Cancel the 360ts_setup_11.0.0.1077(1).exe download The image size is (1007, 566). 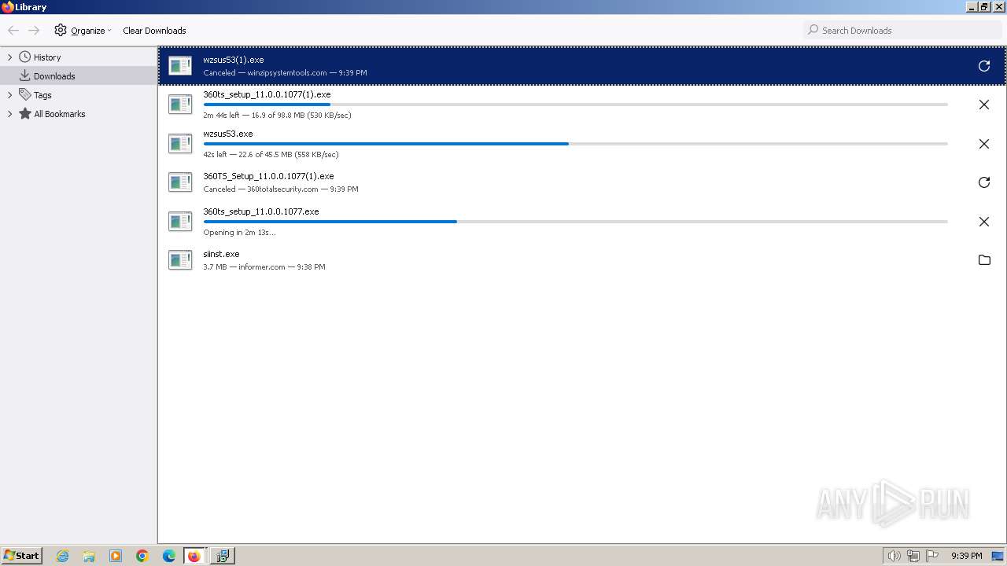pos(983,105)
